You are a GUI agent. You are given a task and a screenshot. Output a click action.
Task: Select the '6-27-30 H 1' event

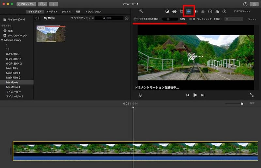point(14,59)
